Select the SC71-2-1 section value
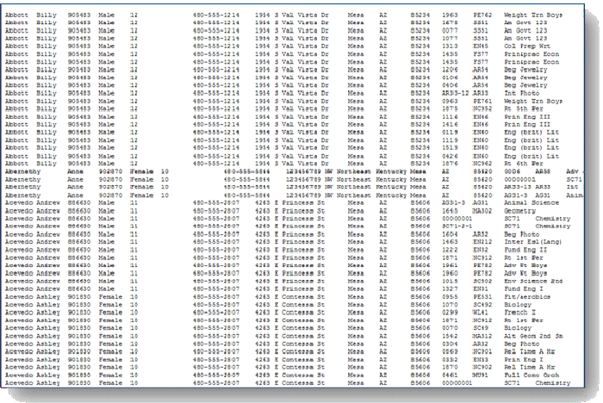The height and width of the screenshot is (403, 603). (x=457, y=226)
